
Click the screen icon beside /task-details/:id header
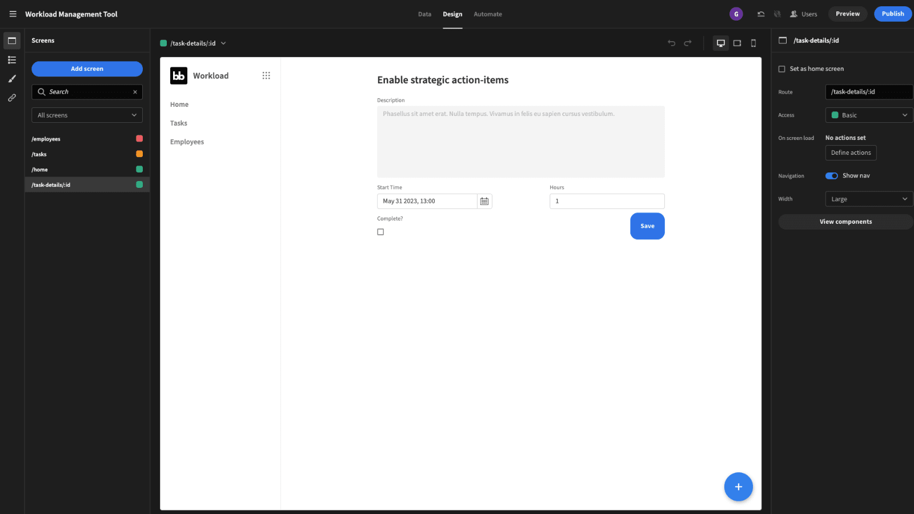tap(783, 41)
